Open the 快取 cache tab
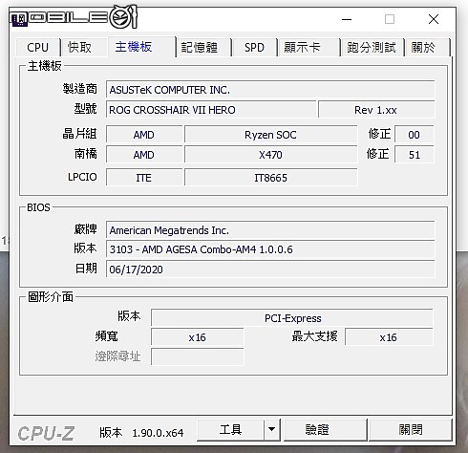 point(84,48)
